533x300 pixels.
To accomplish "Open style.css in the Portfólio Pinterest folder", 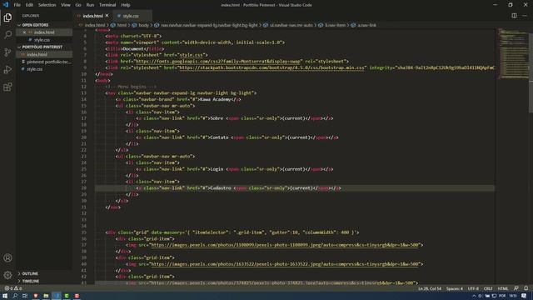I will [x=35, y=69].
